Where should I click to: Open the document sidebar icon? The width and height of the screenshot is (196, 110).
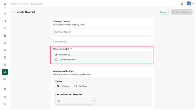(x=5, y=21)
